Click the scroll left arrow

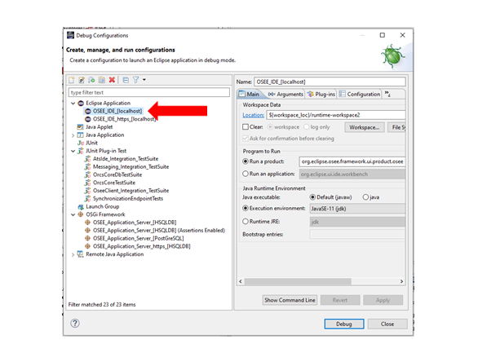click(x=241, y=281)
